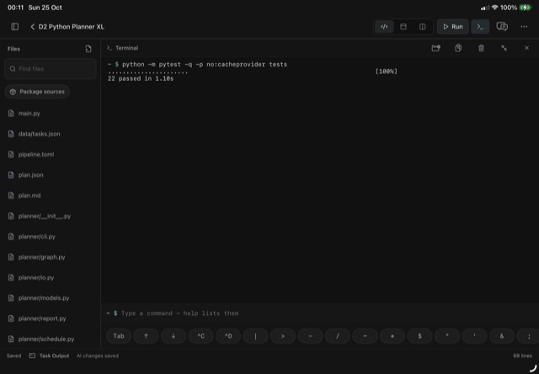
Task: Click the Saved status label
Action: (x=13, y=355)
